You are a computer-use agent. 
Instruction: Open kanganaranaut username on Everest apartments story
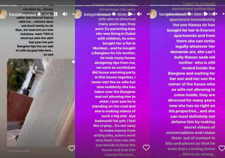173,14
